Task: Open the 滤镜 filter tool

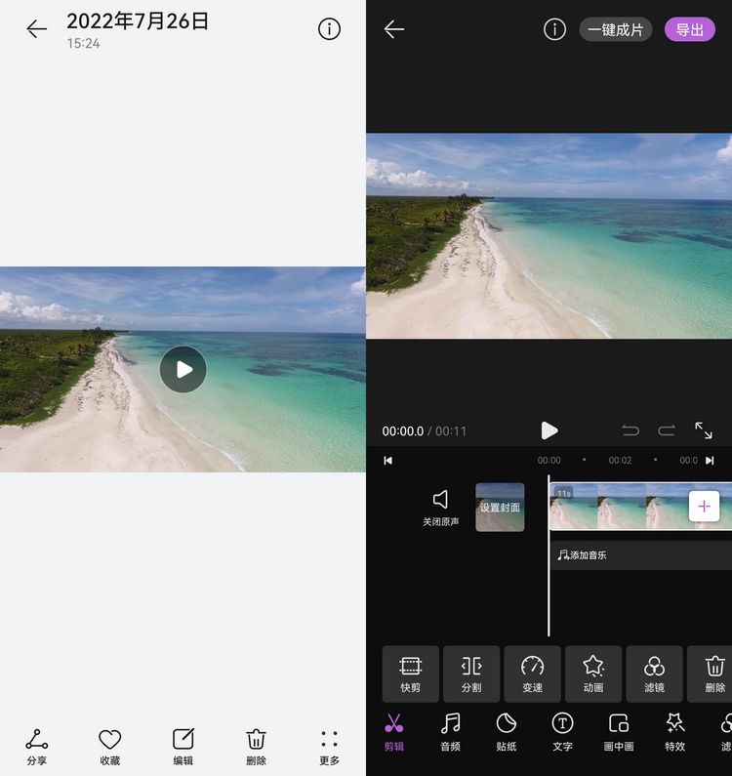Action: pyautogui.click(x=654, y=674)
